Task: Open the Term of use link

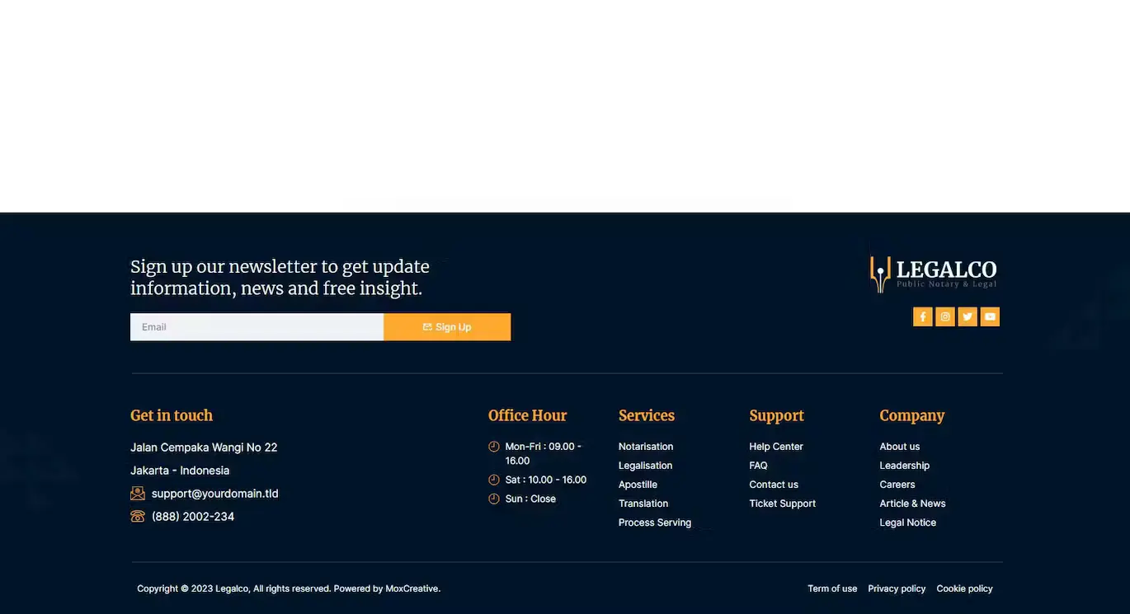Action: click(x=832, y=588)
